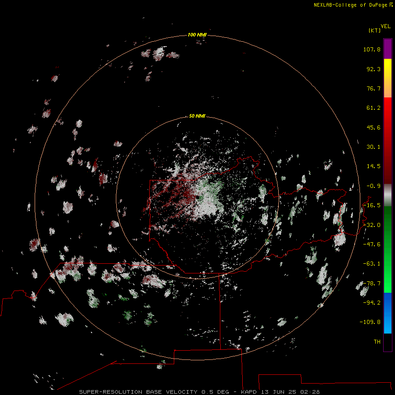Image resolution: width=395 pixels, height=395 pixels.
Task: Pick the yellow-orange segment of the velocity scale
Action: point(388,78)
